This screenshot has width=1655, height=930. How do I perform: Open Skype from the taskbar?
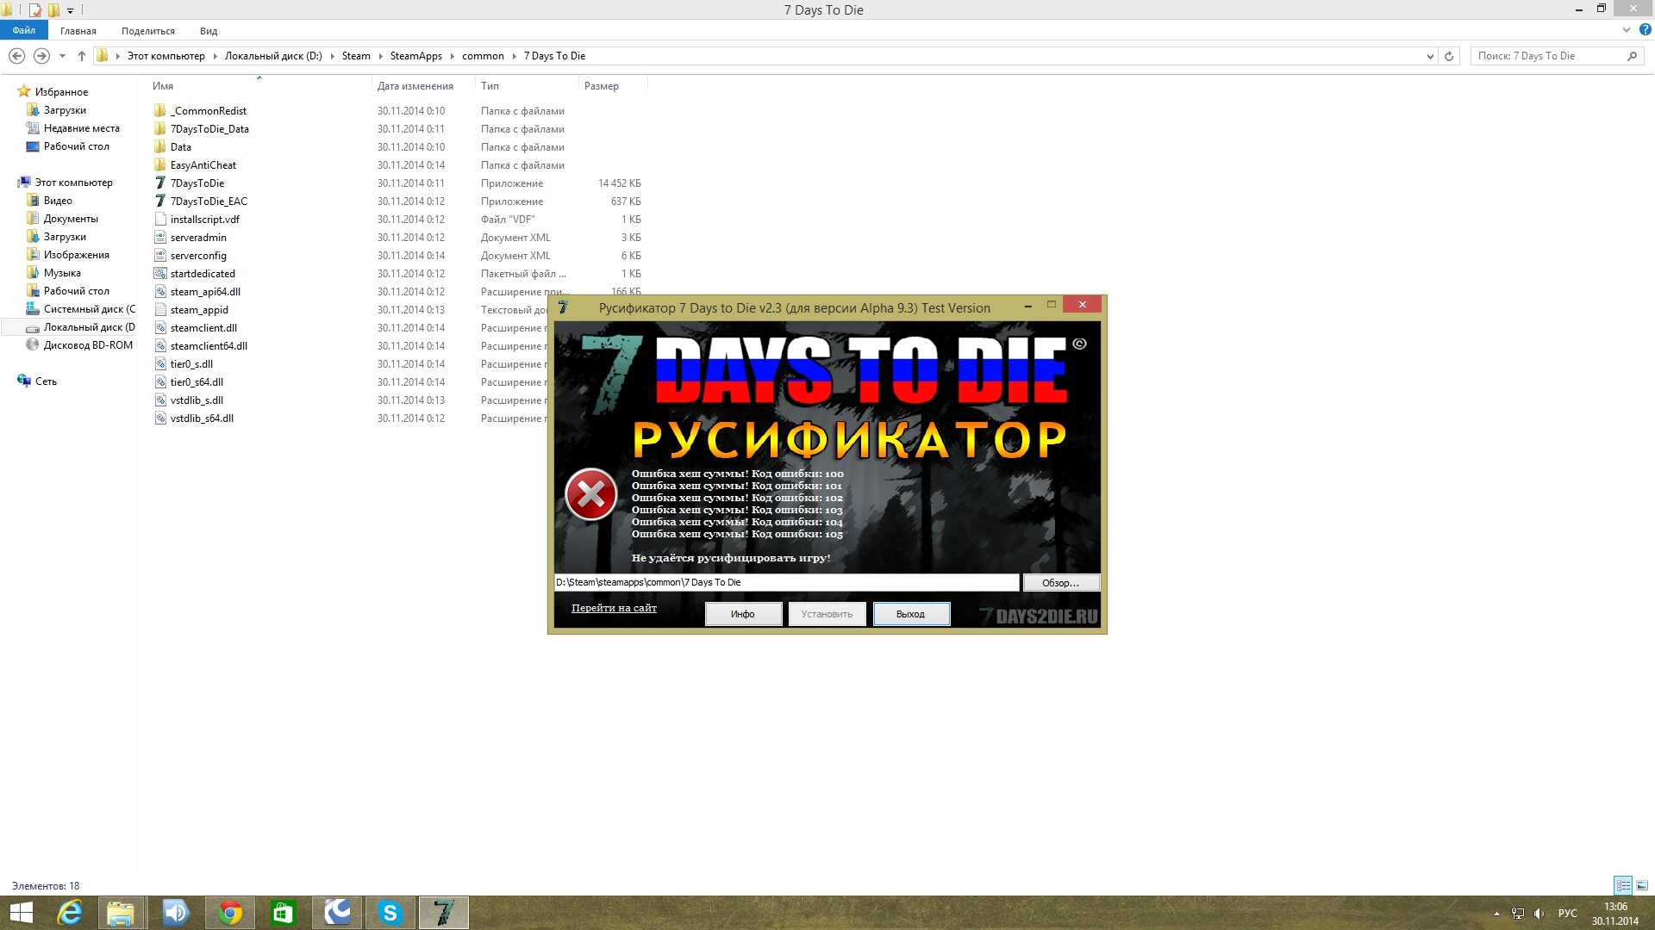(x=390, y=913)
